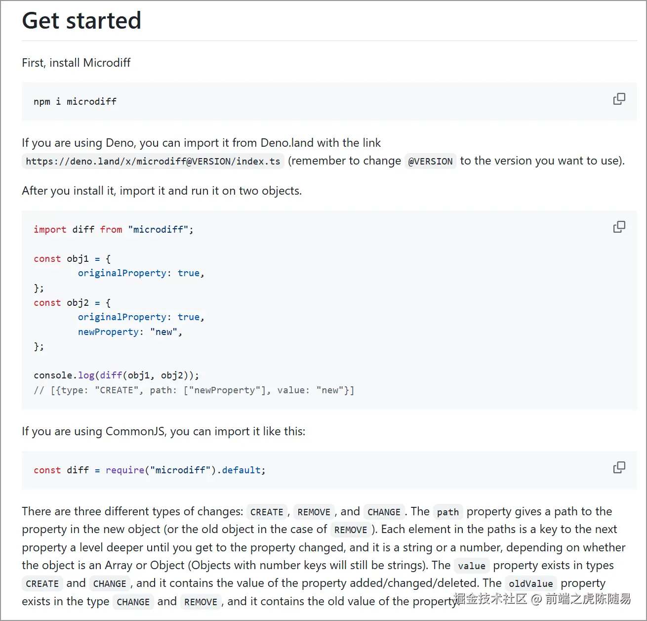Copy the CommonJS require code snippet
647x621 pixels.
[x=619, y=467]
